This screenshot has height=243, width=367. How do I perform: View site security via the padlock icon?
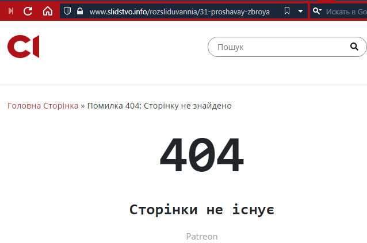coord(80,11)
